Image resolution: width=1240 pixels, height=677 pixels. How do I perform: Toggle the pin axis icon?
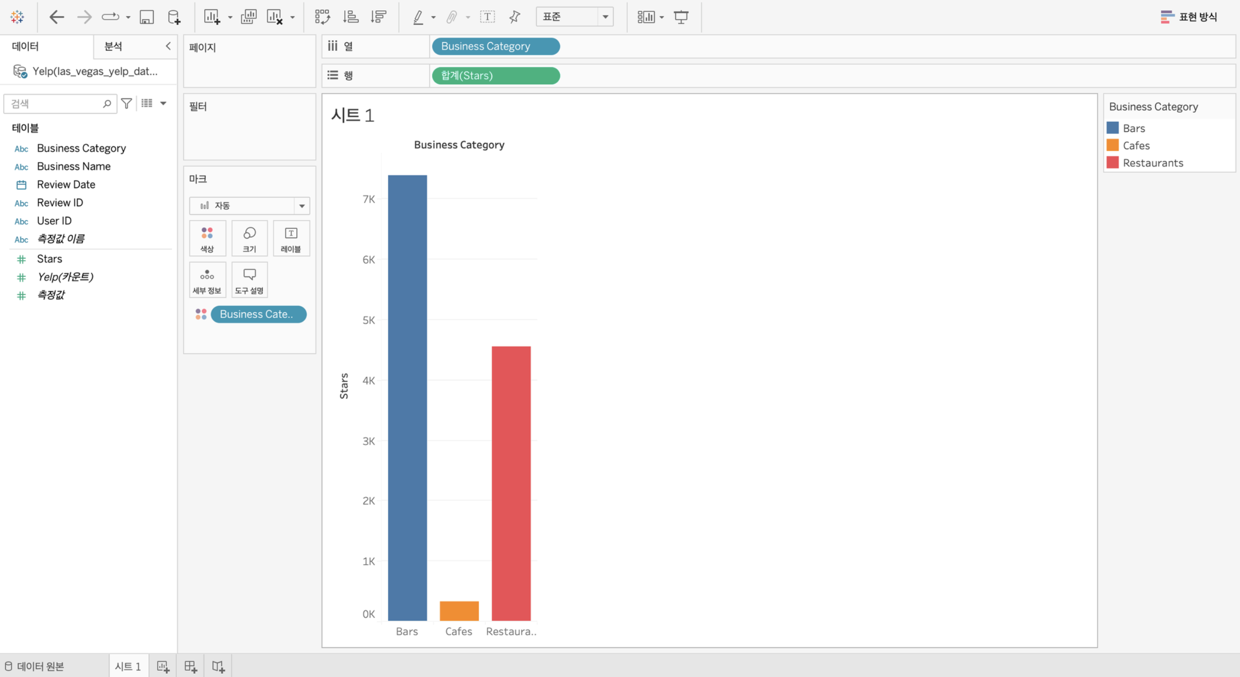tap(515, 17)
